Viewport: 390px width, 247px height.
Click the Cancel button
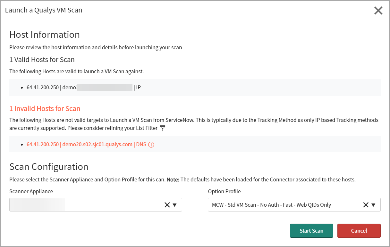point(359,231)
